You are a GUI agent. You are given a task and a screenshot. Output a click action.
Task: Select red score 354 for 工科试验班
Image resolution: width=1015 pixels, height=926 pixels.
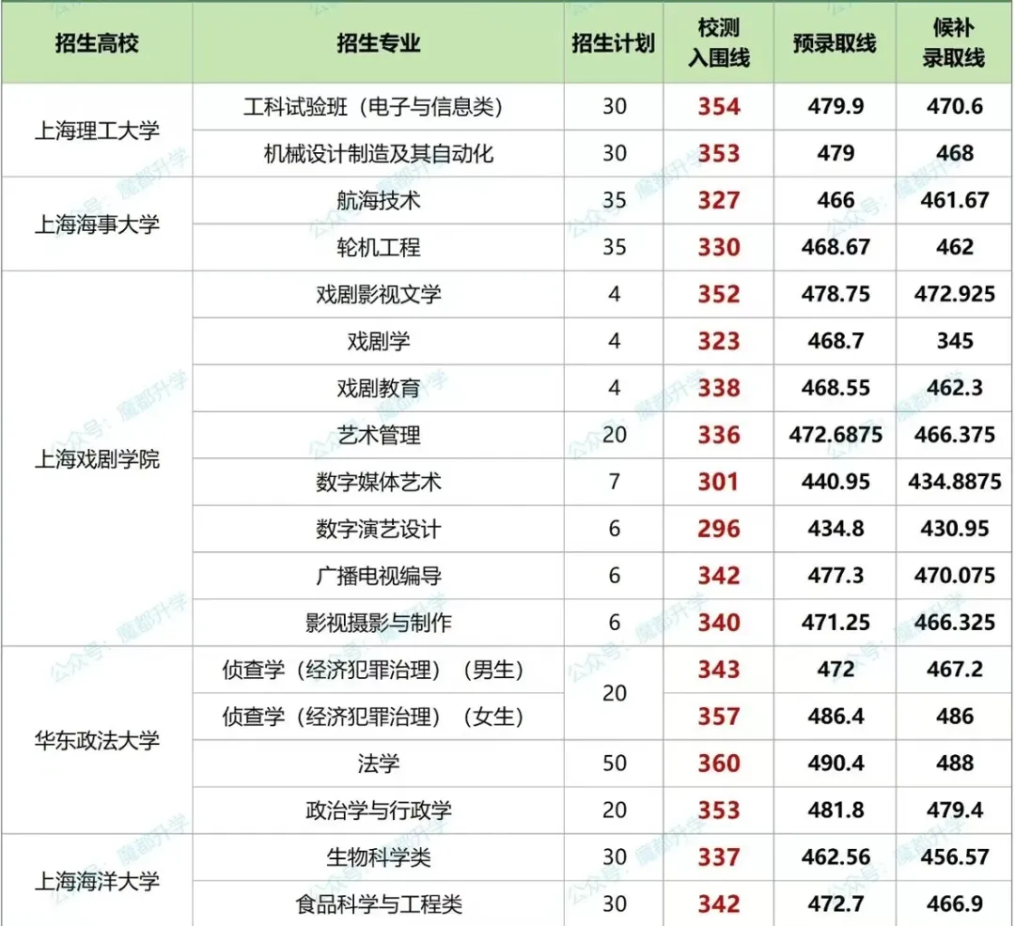point(719,107)
